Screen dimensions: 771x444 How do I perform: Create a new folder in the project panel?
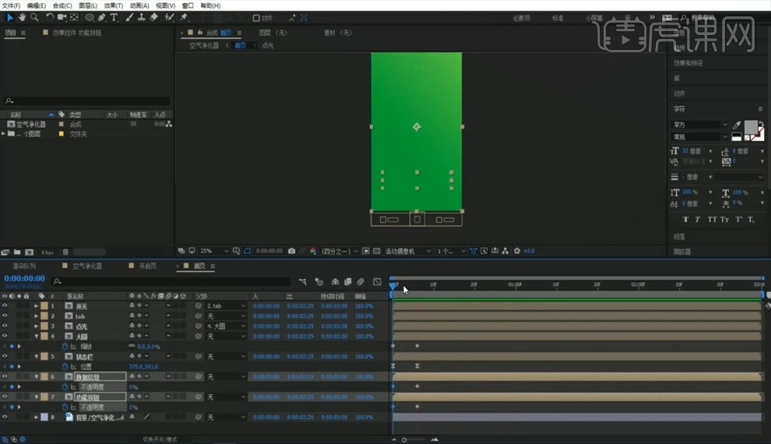click(x=17, y=252)
